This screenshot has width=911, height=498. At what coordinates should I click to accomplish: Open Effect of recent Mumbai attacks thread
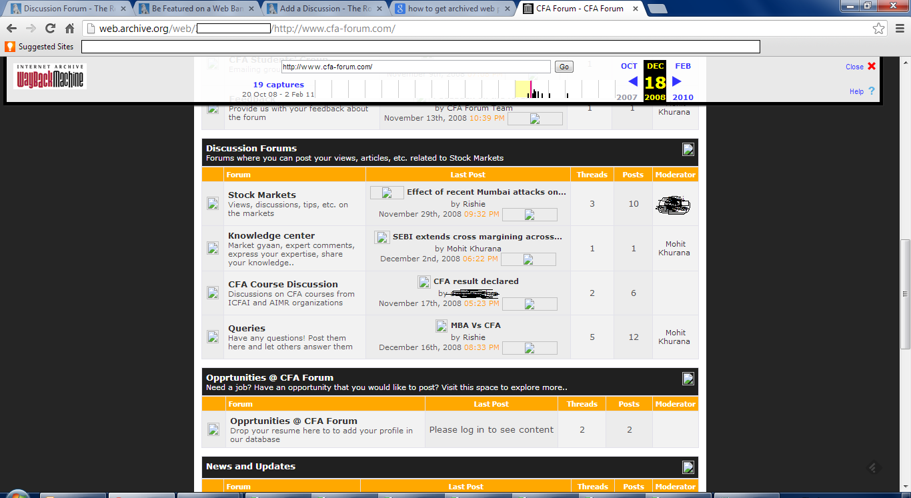[x=486, y=192]
